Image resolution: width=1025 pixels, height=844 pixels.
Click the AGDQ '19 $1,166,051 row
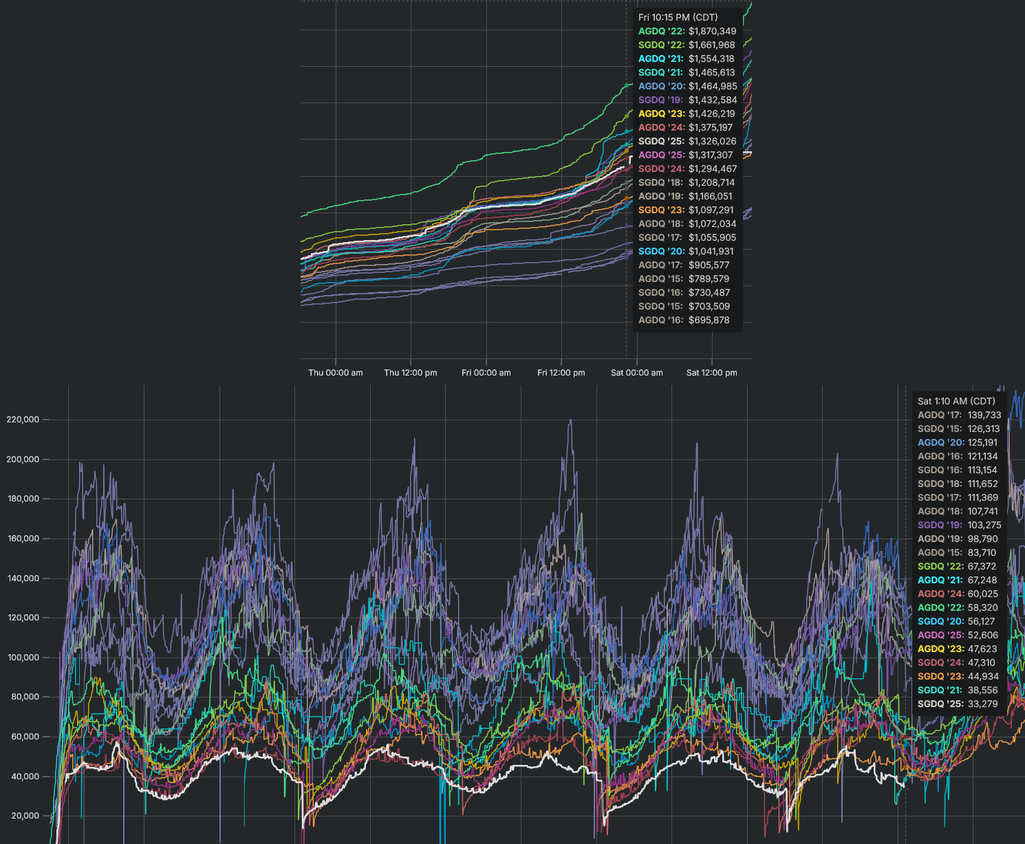tap(687, 196)
